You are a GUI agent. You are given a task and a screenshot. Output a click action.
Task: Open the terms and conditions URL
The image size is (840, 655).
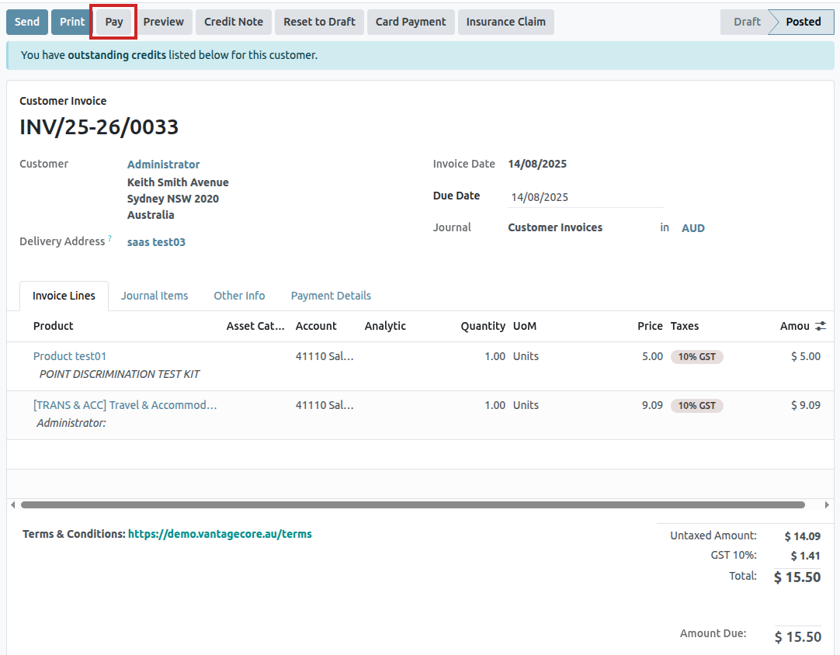coord(220,534)
